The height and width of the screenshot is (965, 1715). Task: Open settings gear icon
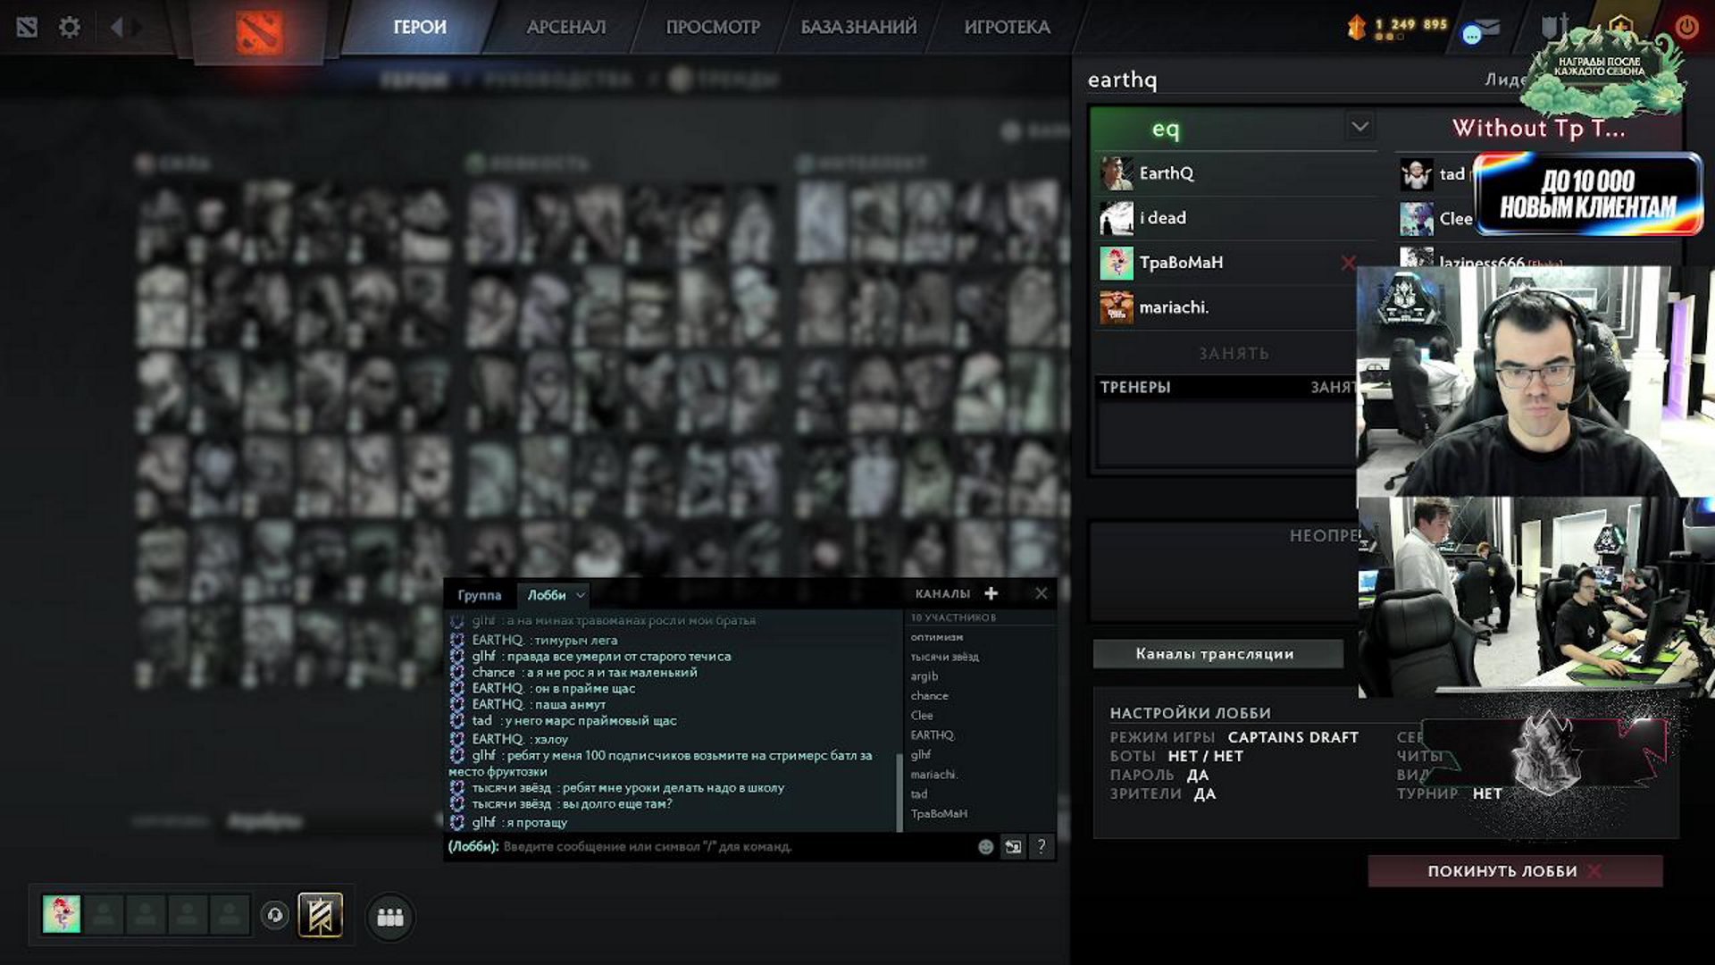[x=69, y=27]
